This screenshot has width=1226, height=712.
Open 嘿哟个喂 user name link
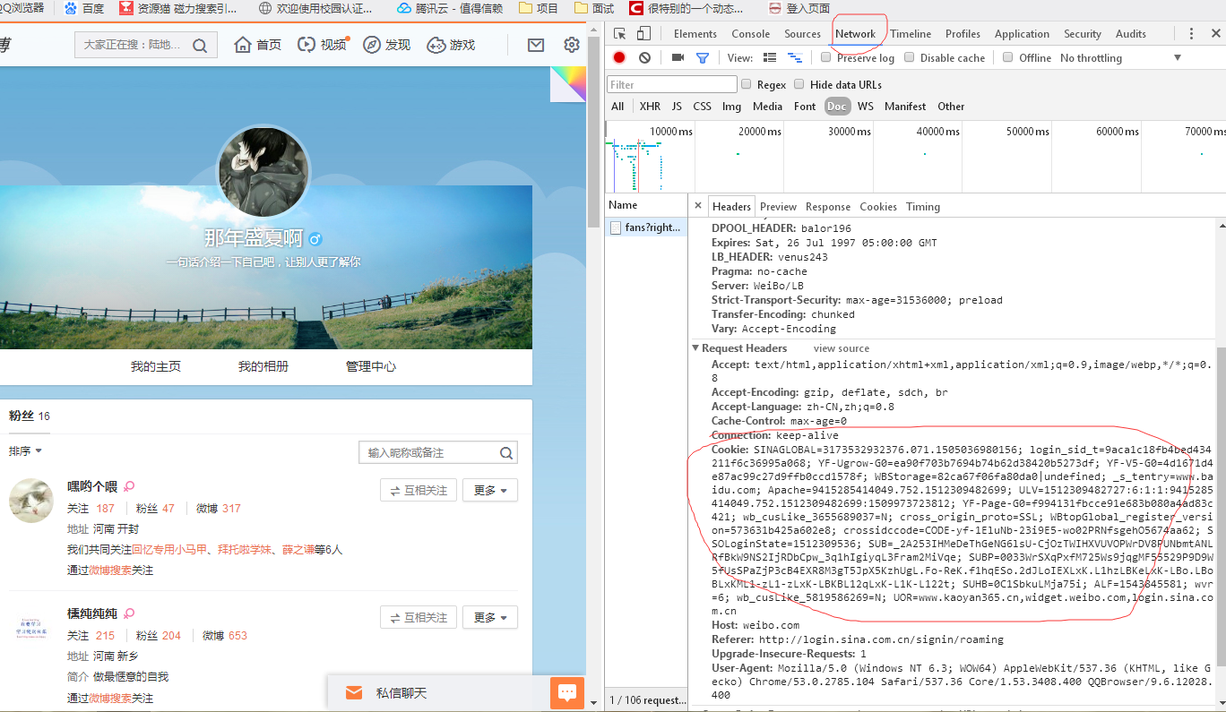[92, 486]
